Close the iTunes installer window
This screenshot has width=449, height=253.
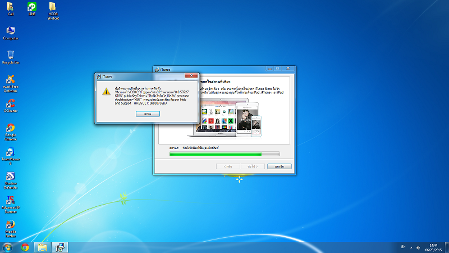point(288,68)
